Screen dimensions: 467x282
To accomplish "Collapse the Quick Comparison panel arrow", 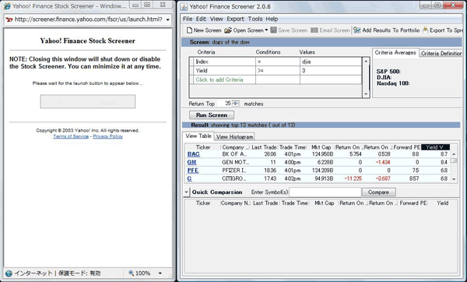I will (187, 192).
